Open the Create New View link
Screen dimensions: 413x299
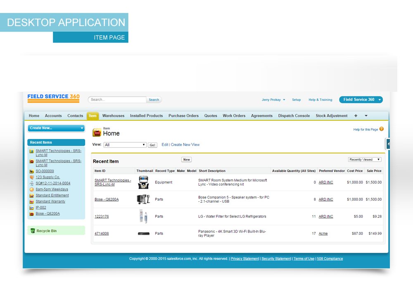click(185, 145)
